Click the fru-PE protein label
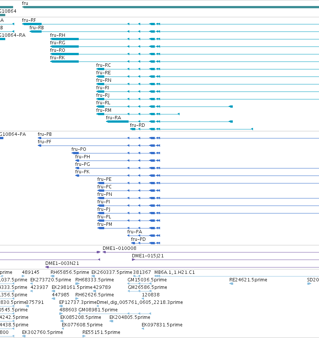 point(105,179)
